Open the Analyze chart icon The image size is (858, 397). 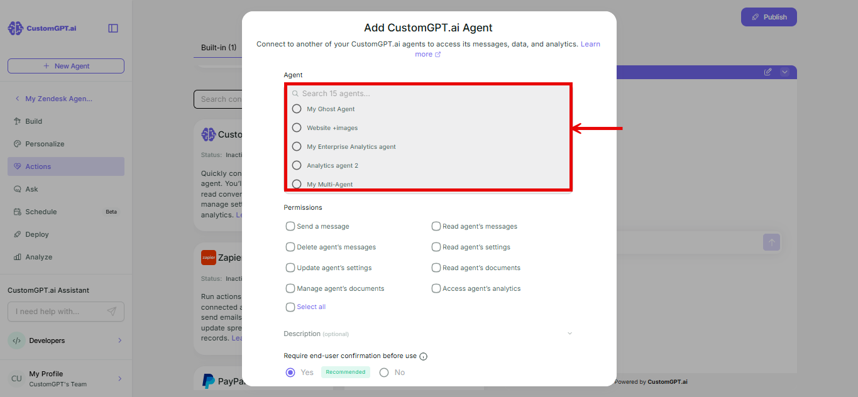[x=18, y=257]
